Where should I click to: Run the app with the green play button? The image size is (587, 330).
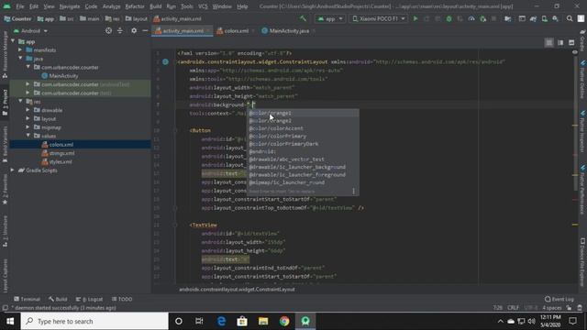click(x=415, y=18)
